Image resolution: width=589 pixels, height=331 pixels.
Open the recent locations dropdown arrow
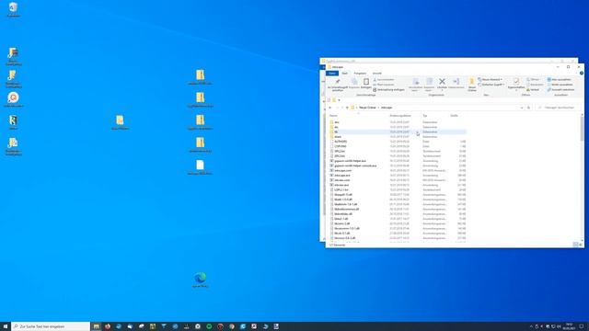341,108
